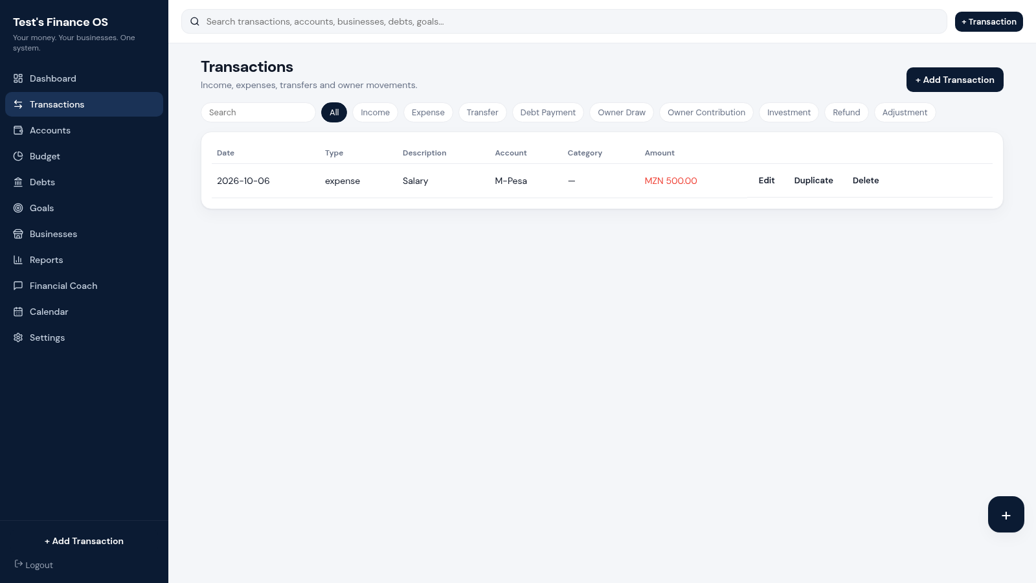This screenshot has width=1036, height=583.
Task: Focus the global search bar at top
Action: click(564, 21)
